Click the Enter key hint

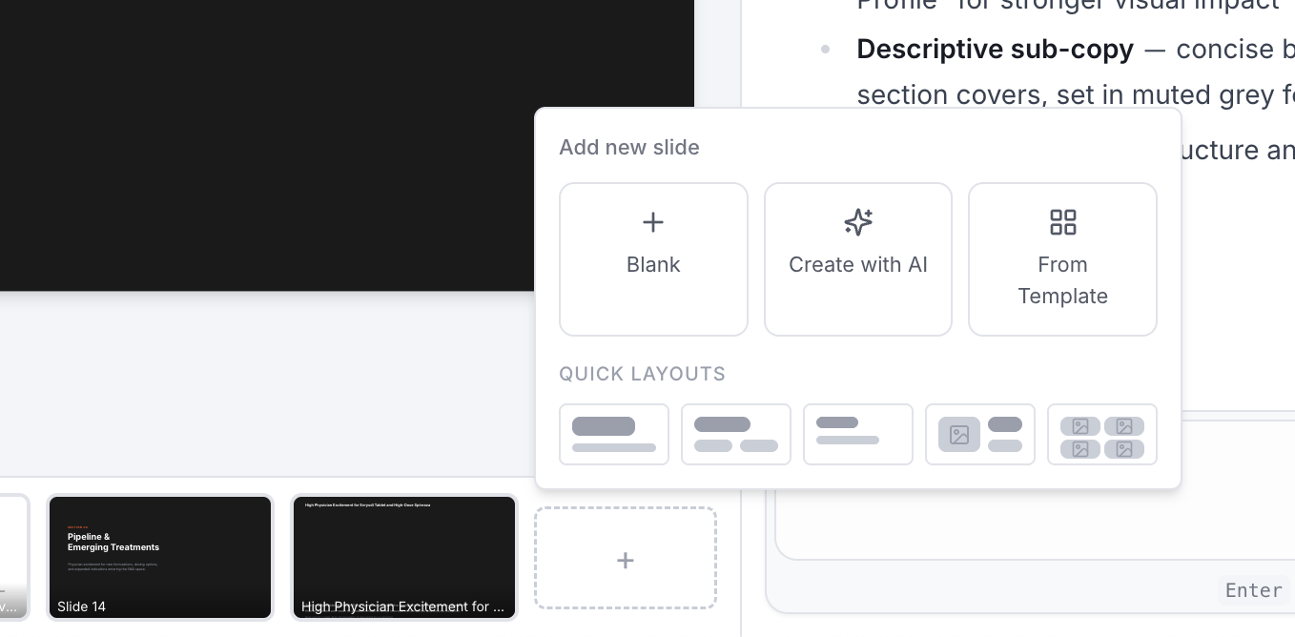(x=1253, y=590)
